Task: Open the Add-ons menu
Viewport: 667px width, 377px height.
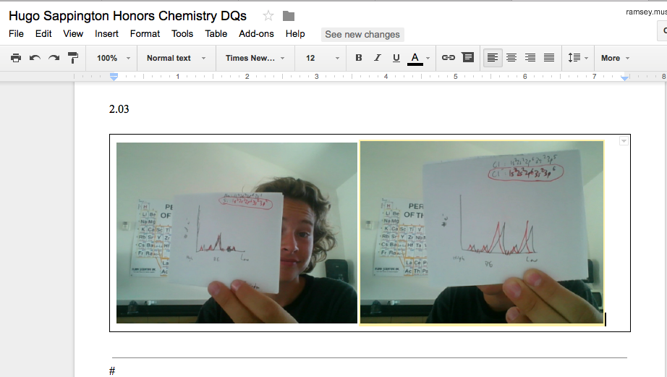Action: click(256, 34)
